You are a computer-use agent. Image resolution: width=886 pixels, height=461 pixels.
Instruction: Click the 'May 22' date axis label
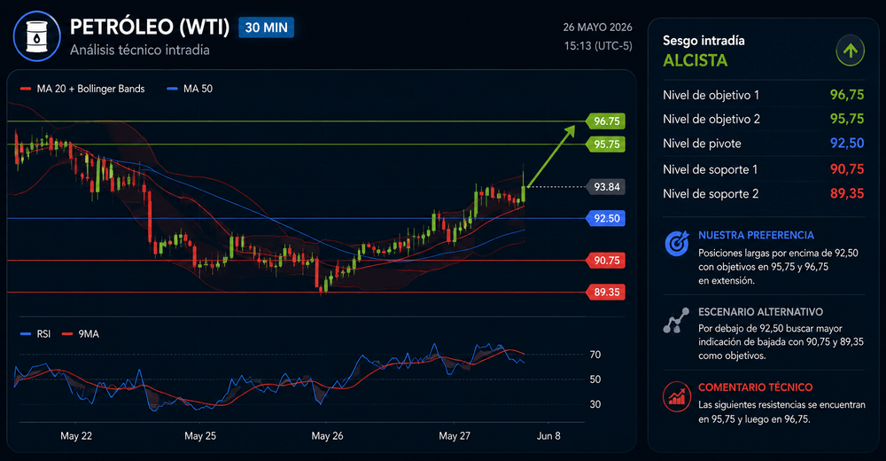(76, 436)
